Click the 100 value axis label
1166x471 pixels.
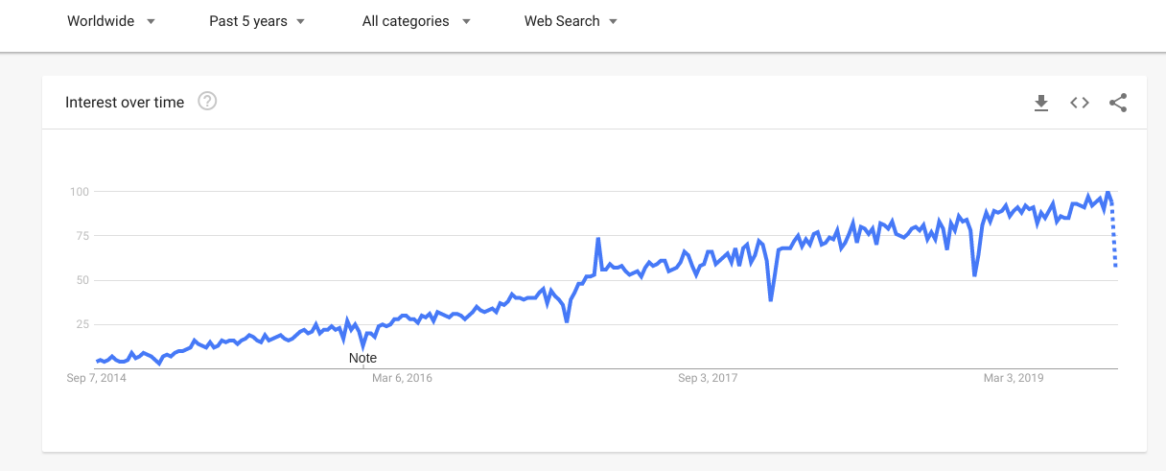79,192
